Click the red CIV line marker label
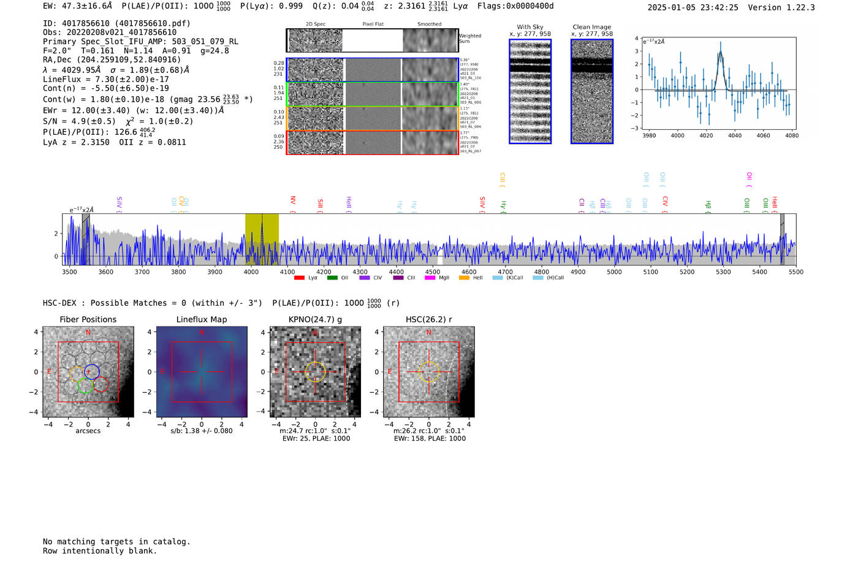This screenshot has width=858, height=584. 665,204
